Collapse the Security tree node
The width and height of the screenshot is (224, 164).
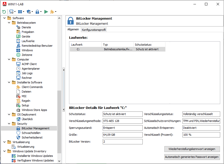click(x=9, y=124)
